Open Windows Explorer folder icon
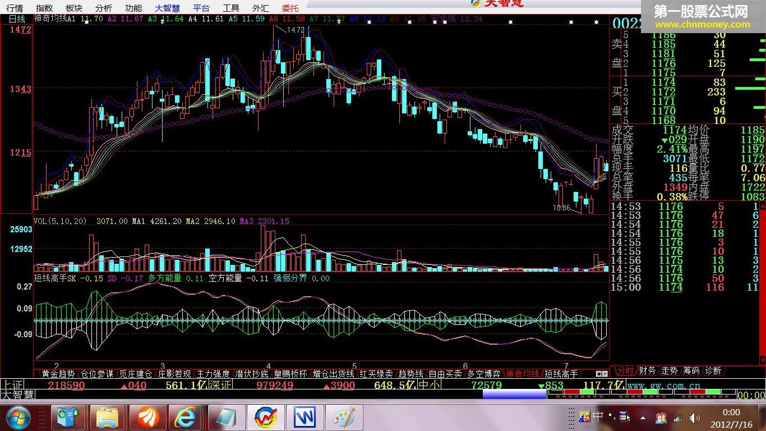Image resolution: width=766 pixels, height=431 pixels. click(107, 418)
